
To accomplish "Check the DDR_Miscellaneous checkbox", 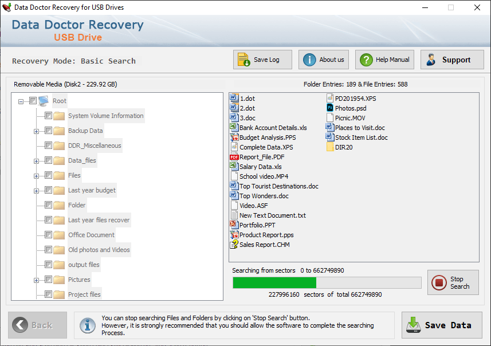I will (48, 146).
